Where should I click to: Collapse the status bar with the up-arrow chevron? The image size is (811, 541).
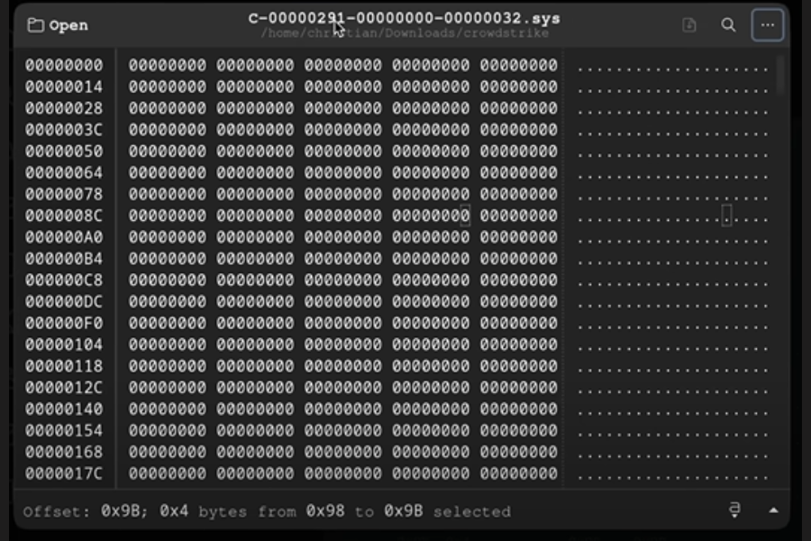773,511
